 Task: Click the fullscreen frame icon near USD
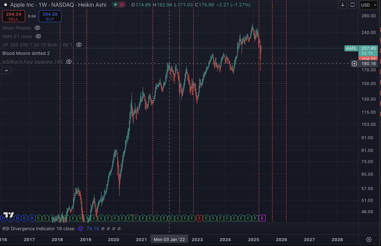pos(352,5)
